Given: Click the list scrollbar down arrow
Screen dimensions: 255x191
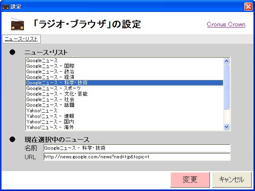Looking at the screenshot, I should [227, 127].
